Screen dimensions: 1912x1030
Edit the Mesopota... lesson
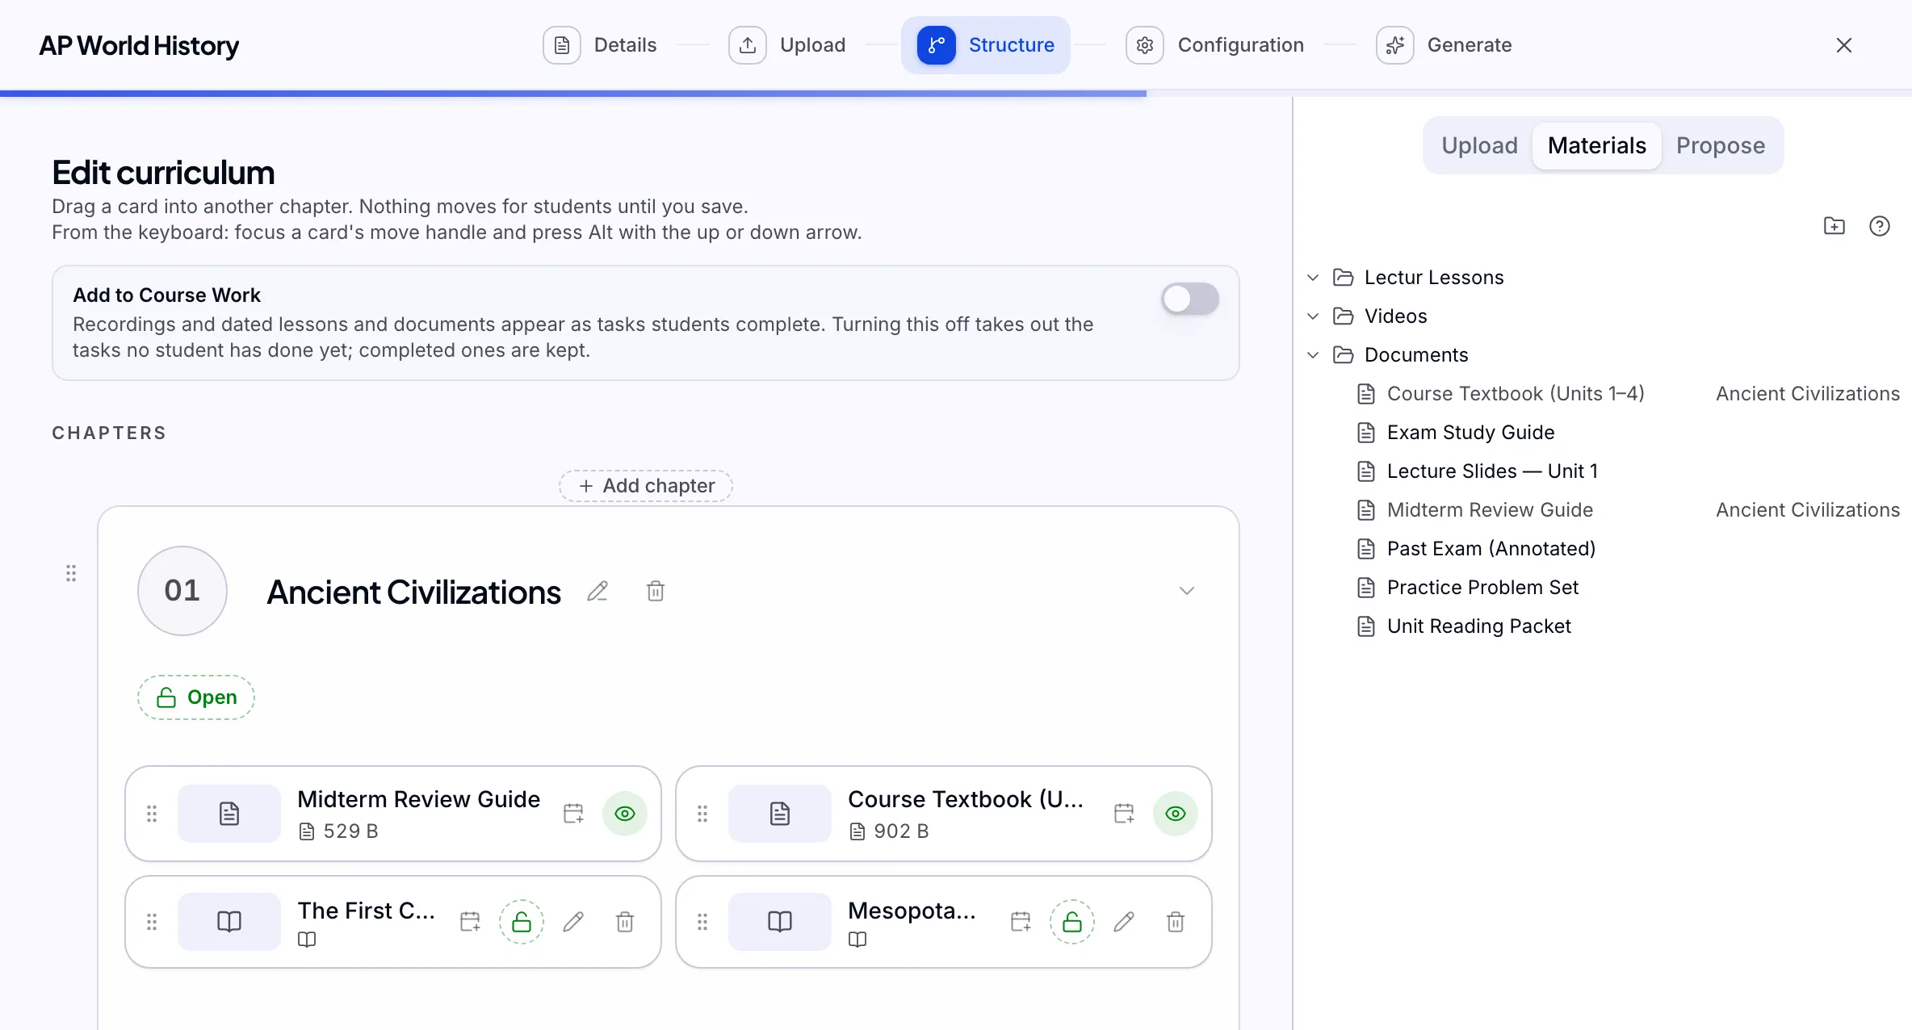tap(1124, 922)
